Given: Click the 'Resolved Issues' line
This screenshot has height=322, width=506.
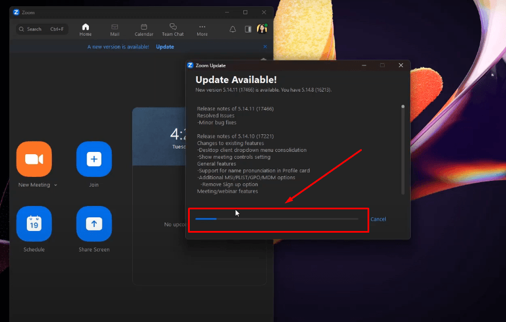Looking at the screenshot, I should pos(215,115).
